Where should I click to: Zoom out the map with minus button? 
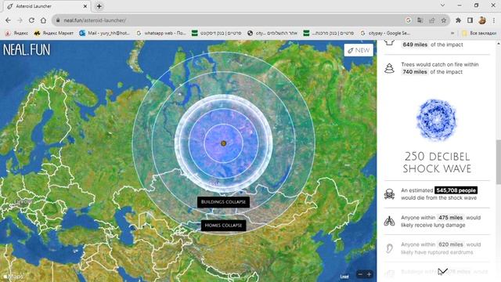[360, 274]
